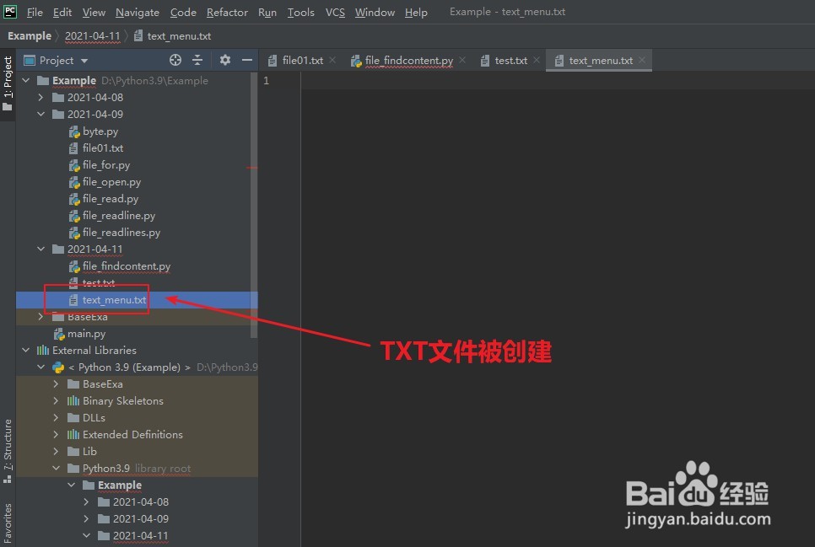Open the VCS menu

(x=334, y=12)
